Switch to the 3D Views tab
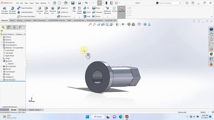Image resolution: width=214 pixels, height=120 pixels. pos(22,110)
